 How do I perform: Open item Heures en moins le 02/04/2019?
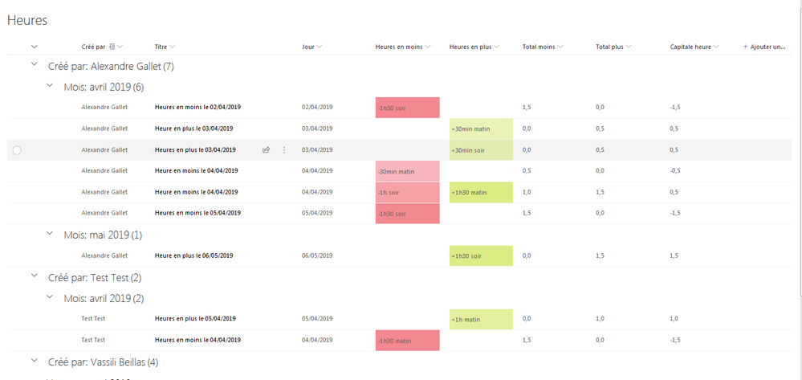coord(197,108)
